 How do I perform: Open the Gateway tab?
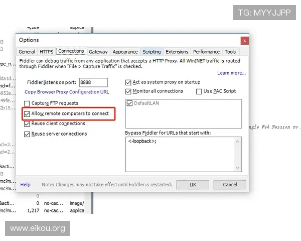click(x=98, y=52)
